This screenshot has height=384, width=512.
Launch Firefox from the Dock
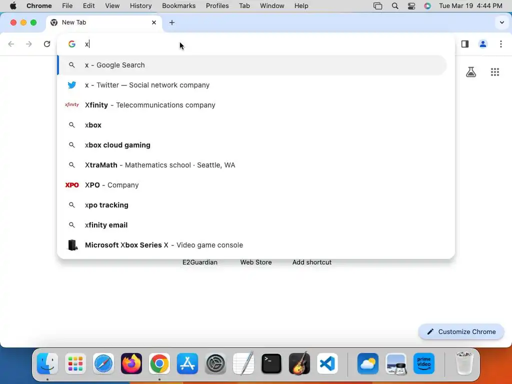131,363
